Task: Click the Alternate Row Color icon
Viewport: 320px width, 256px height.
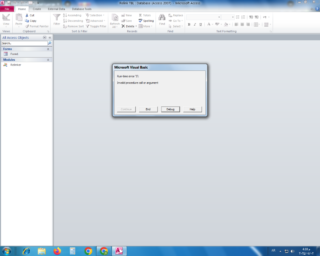Action: click(x=266, y=25)
